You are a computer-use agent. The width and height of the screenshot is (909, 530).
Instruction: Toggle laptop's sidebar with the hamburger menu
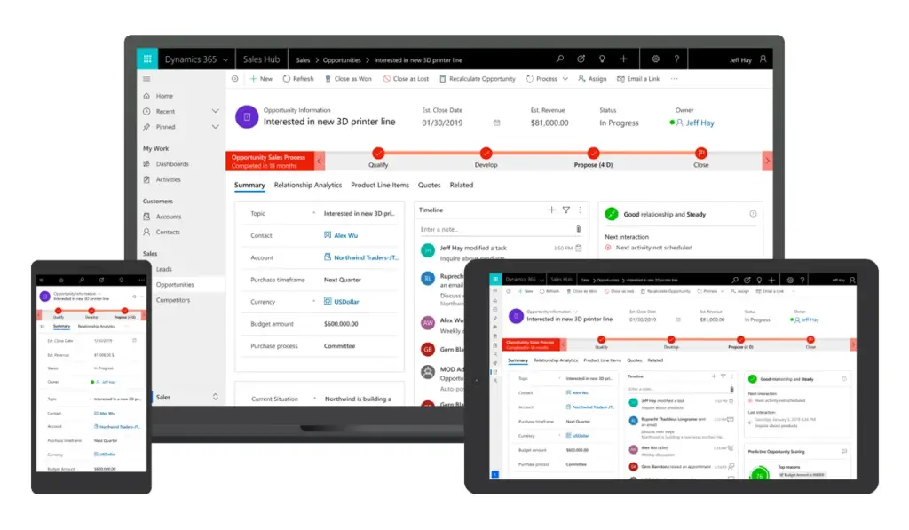click(x=147, y=79)
